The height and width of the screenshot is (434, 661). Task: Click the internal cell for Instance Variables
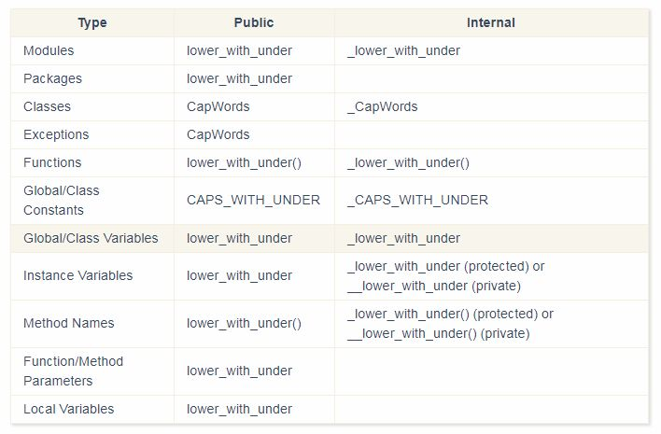tap(444, 275)
